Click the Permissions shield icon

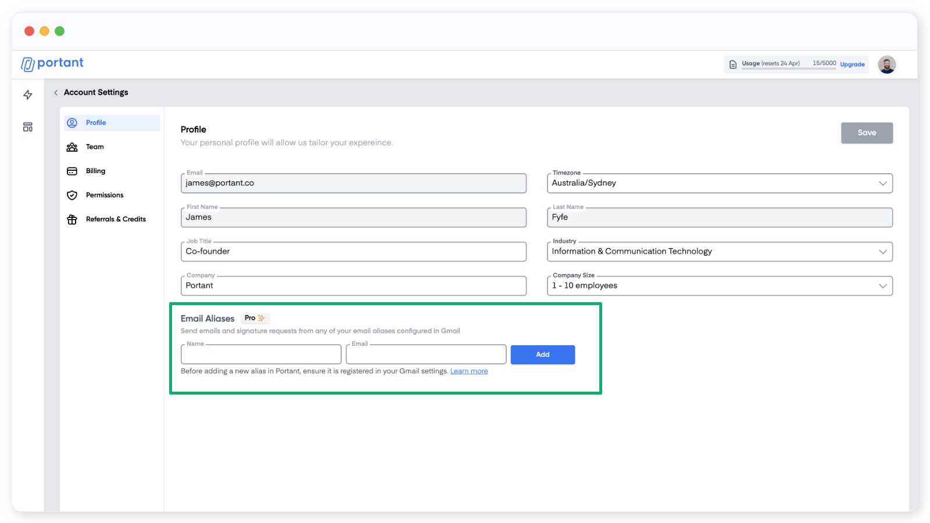pyautogui.click(x=72, y=195)
